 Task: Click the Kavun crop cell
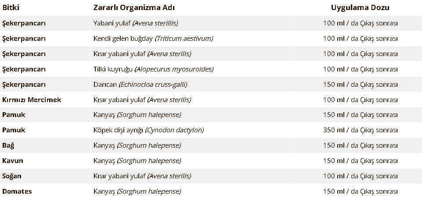pyautogui.click(x=13, y=161)
